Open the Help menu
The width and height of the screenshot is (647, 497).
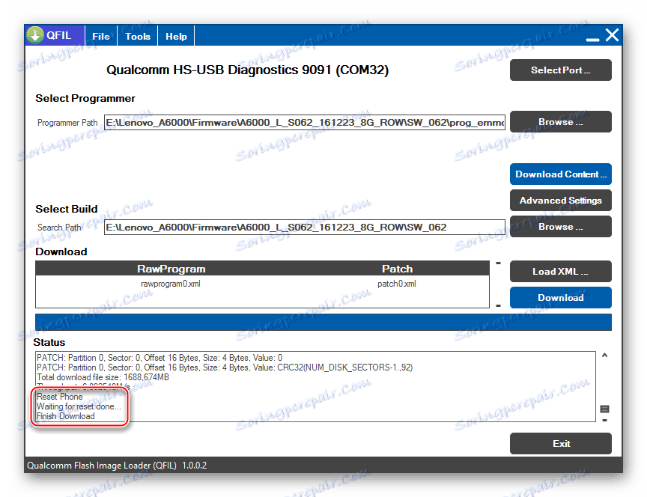pos(176,36)
